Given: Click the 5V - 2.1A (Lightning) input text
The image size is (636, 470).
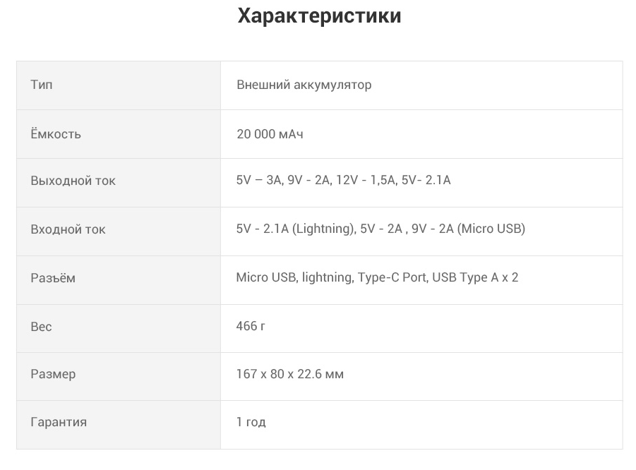Looking at the screenshot, I should pyautogui.click(x=295, y=229).
